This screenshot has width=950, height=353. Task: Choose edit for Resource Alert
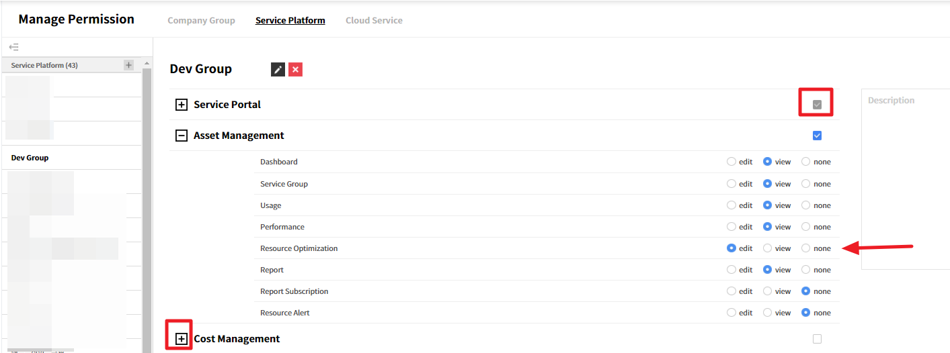(731, 313)
